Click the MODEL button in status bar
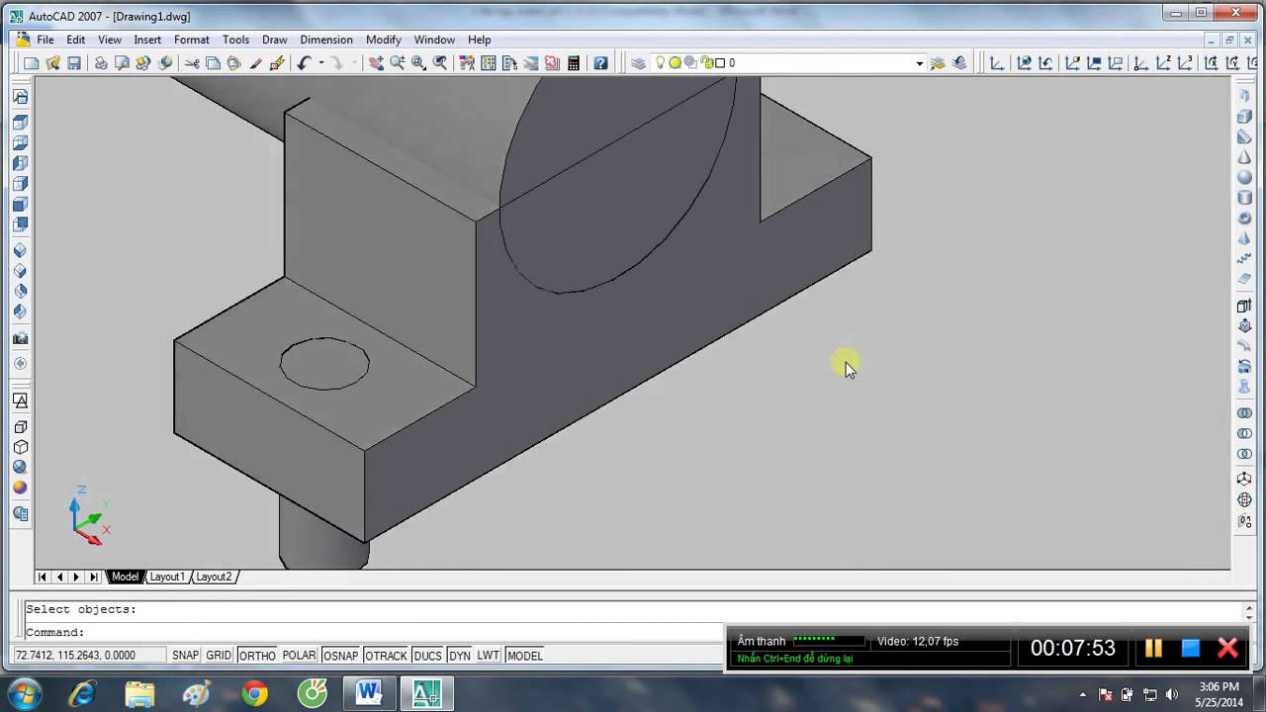This screenshot has width=1266, height=712. coord(524,656)
